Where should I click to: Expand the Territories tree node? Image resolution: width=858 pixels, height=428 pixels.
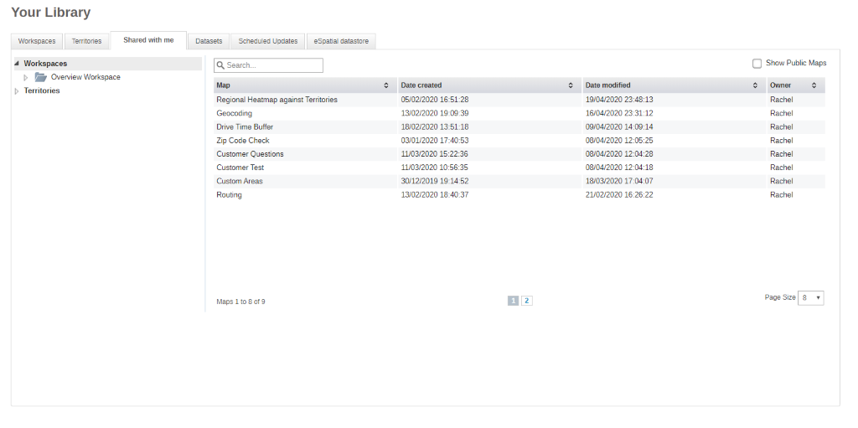pyautogui.click(x=17, y=90)
